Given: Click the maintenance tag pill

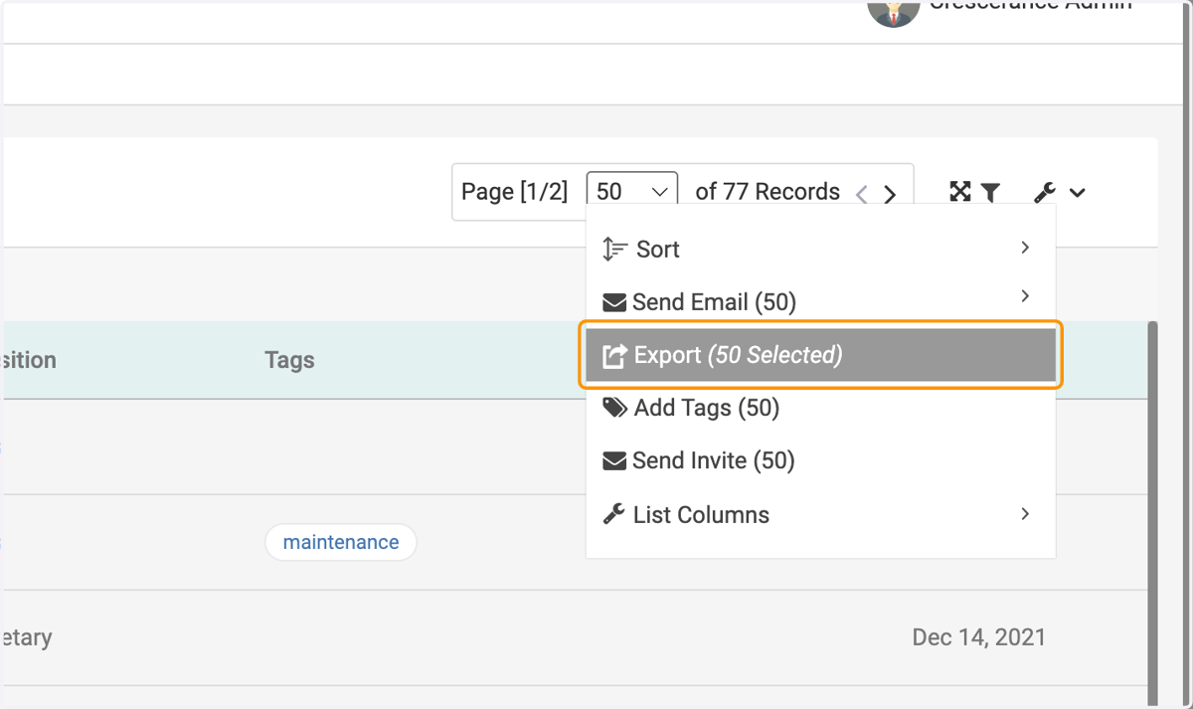Looking at the screenshot, I should pos(341,542).
